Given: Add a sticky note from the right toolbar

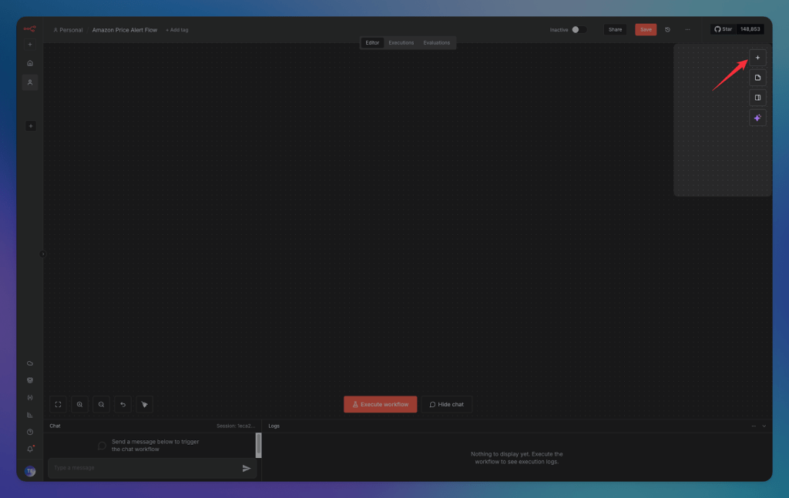Looking at the screenshot, I should click(x=757, y=77).
